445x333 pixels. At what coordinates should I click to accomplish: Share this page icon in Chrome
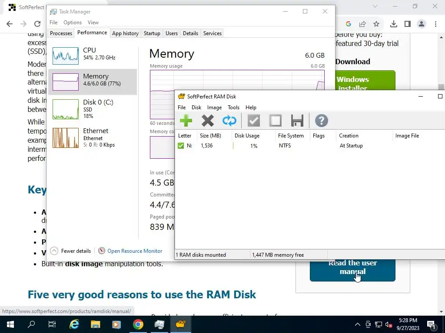[362, 24]
